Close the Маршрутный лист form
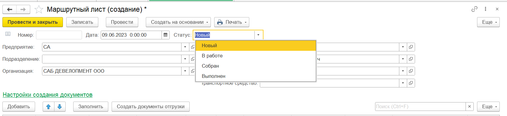The image size is (507, 116). pos(497,9)
